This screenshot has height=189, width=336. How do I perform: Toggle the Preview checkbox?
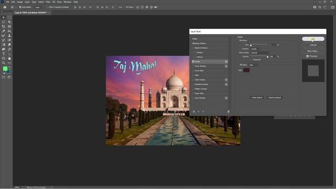[x=308, y=56]
